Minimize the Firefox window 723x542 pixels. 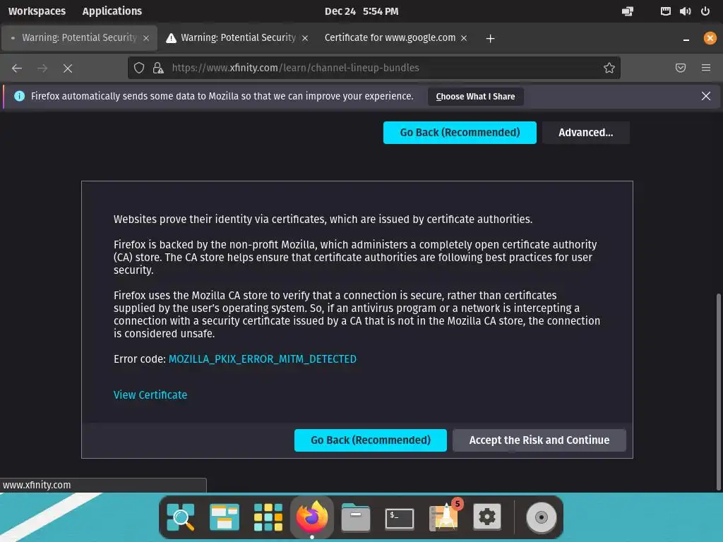686,39
